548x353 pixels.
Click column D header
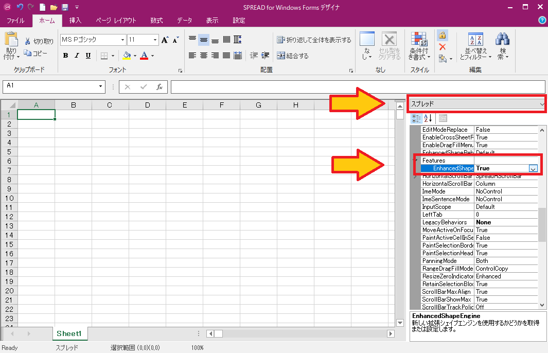pos(148,105)
